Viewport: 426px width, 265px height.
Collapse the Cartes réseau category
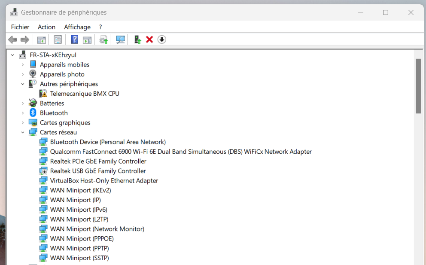[23, 132]
